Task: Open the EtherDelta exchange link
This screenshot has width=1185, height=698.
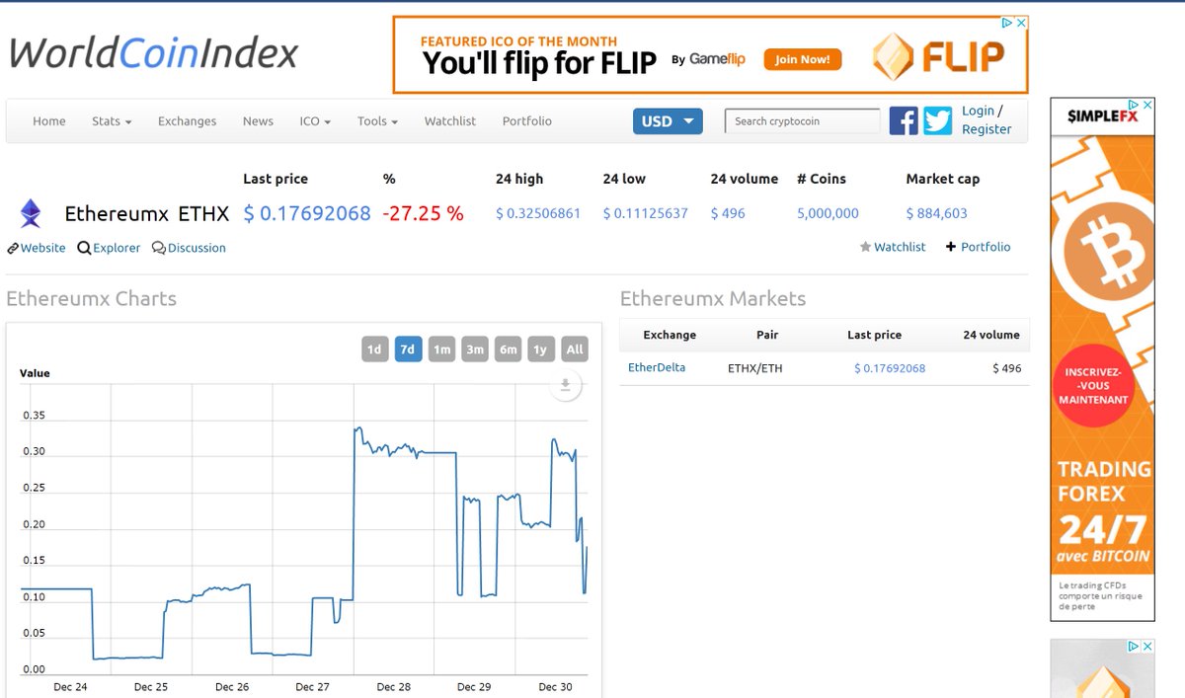Action: (x=657, y=367)
